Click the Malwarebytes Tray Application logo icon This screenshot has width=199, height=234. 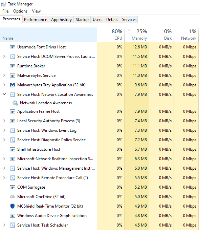coord(13,85)
